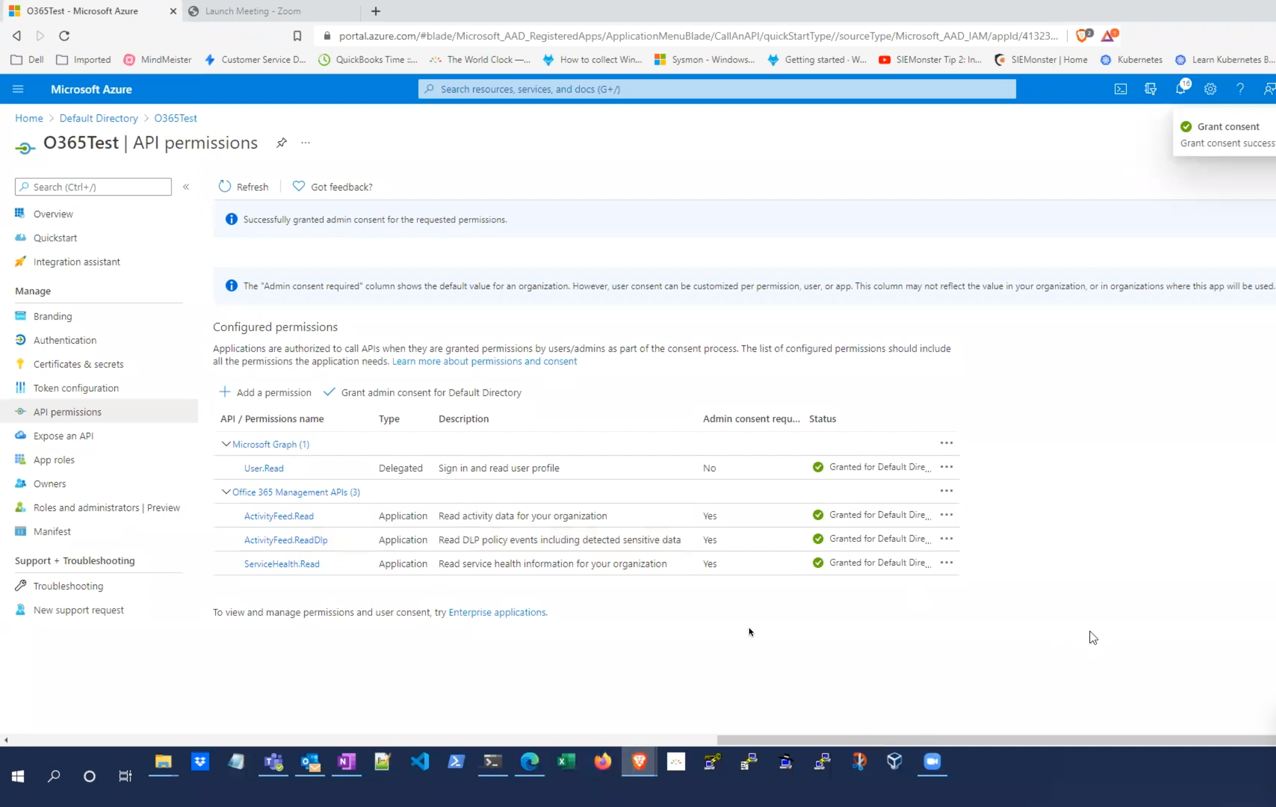
Task: Open more options for ServiceHealth.Read row
Action: pyautogui.click(x=946, y=563)
